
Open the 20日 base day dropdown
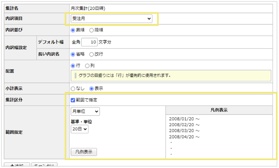pos(80,129)
